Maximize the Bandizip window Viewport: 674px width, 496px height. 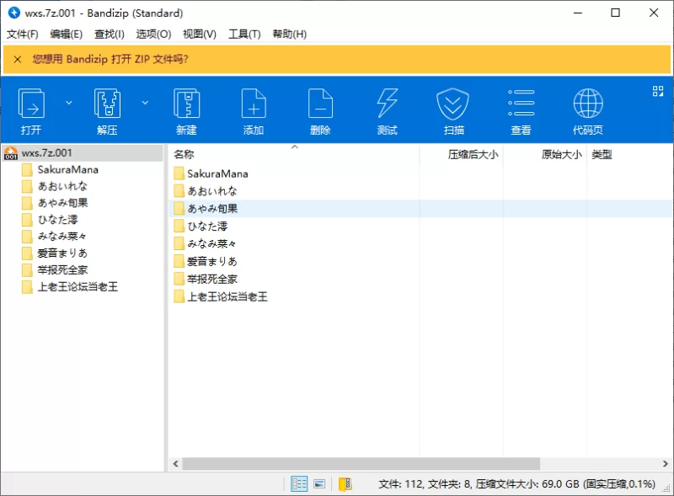pos(616,13)
